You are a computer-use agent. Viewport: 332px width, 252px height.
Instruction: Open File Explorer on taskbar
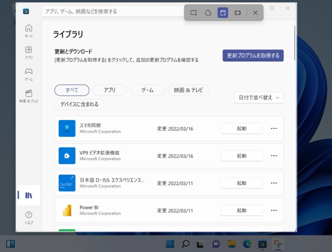[x=232, y=244]
